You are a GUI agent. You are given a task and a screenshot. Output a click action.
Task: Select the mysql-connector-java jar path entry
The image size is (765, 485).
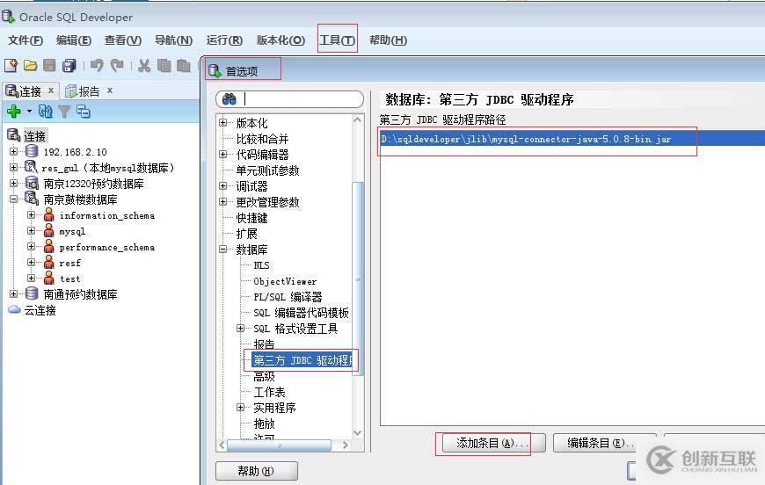(572, 139)
